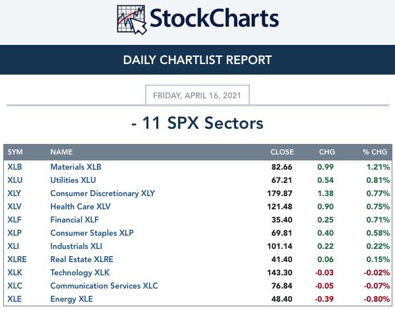Open Industrials XLI link
Viewport: 395px width, 309px height.
pos(76,246)
